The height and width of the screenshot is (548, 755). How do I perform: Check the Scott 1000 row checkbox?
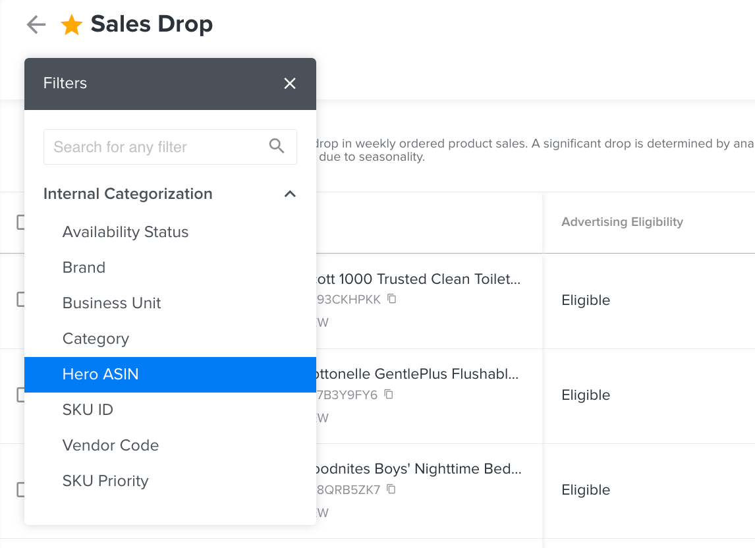tap(20, 300)
